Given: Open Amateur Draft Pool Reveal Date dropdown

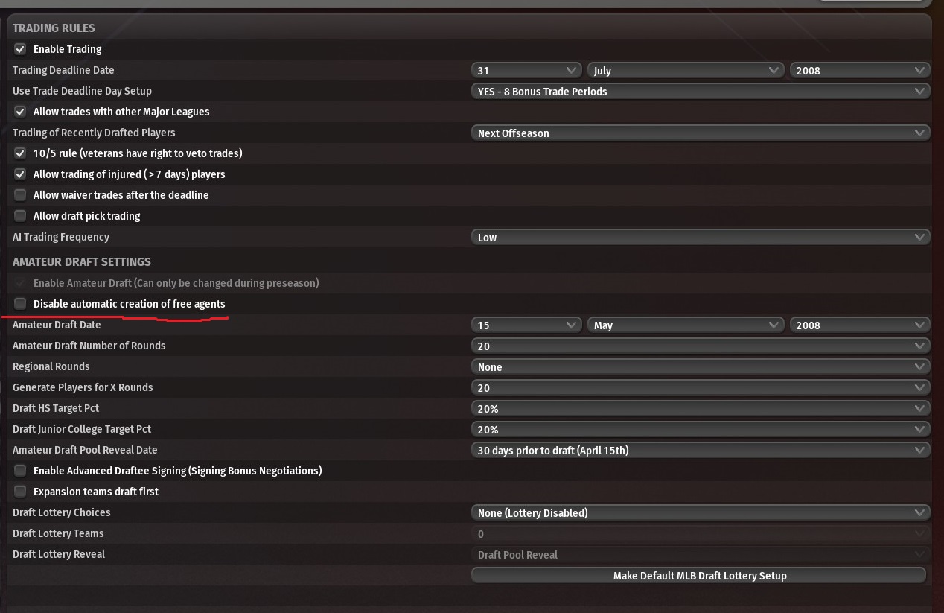Looking at the screenshot, I should point(700,451).
